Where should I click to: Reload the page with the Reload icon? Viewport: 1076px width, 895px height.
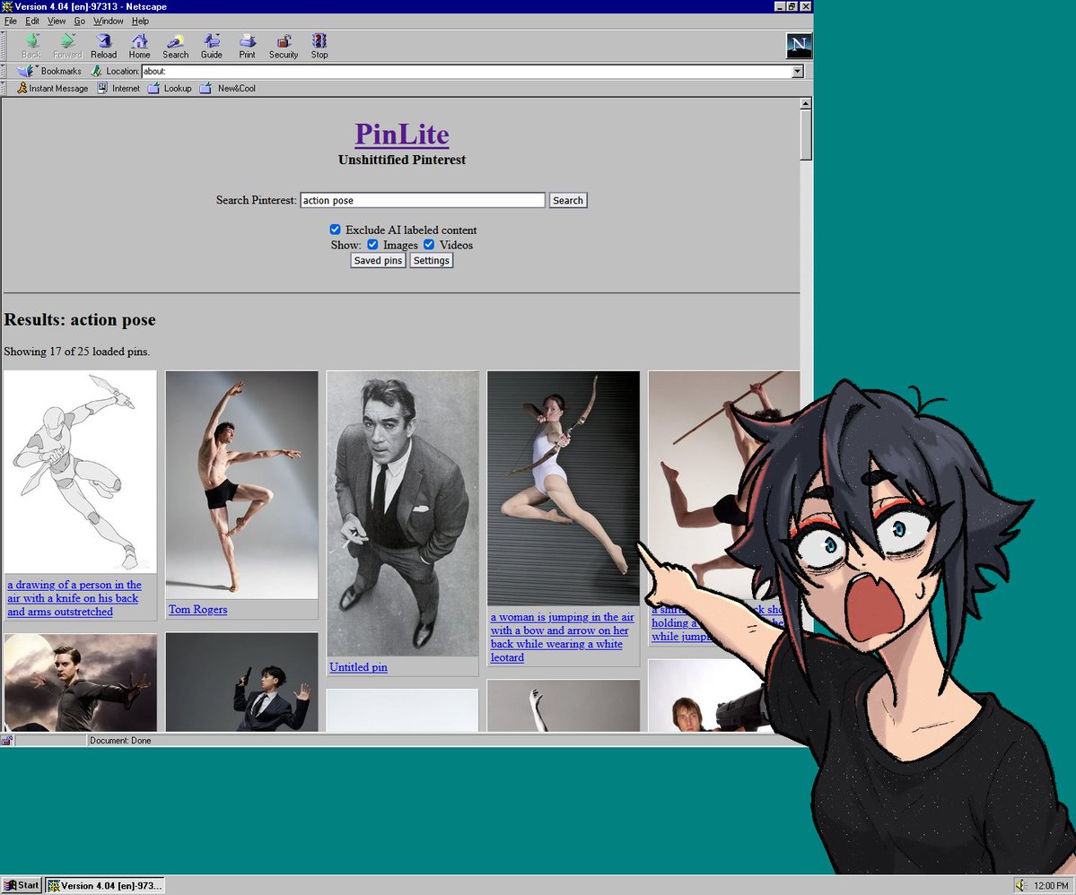103,46
